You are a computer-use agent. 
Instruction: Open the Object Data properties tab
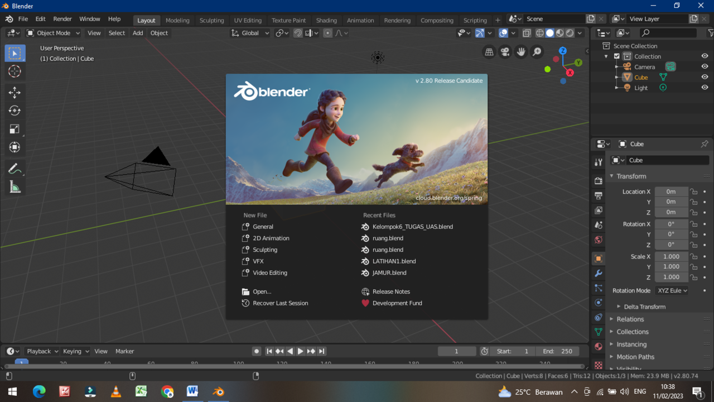pos(599,332)
